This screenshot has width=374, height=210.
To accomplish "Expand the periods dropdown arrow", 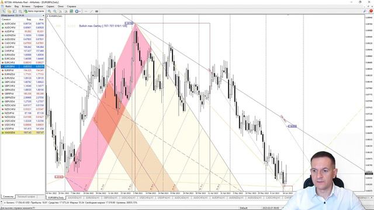I will coord(79,11).
